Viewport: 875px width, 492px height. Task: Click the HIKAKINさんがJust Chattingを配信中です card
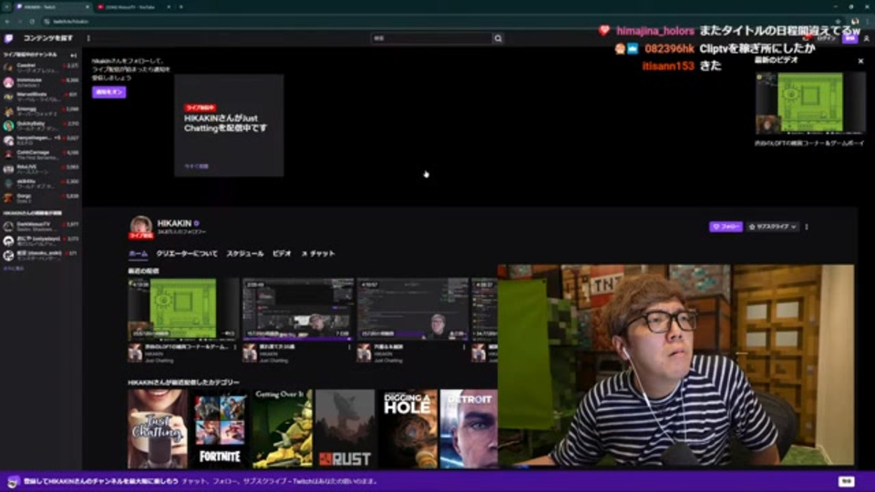click(x=229, y=126)
